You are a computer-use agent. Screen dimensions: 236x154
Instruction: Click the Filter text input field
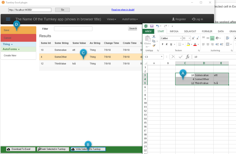point(73,29)
